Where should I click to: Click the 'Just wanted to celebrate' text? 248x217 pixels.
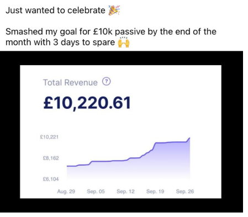(55, 10)
